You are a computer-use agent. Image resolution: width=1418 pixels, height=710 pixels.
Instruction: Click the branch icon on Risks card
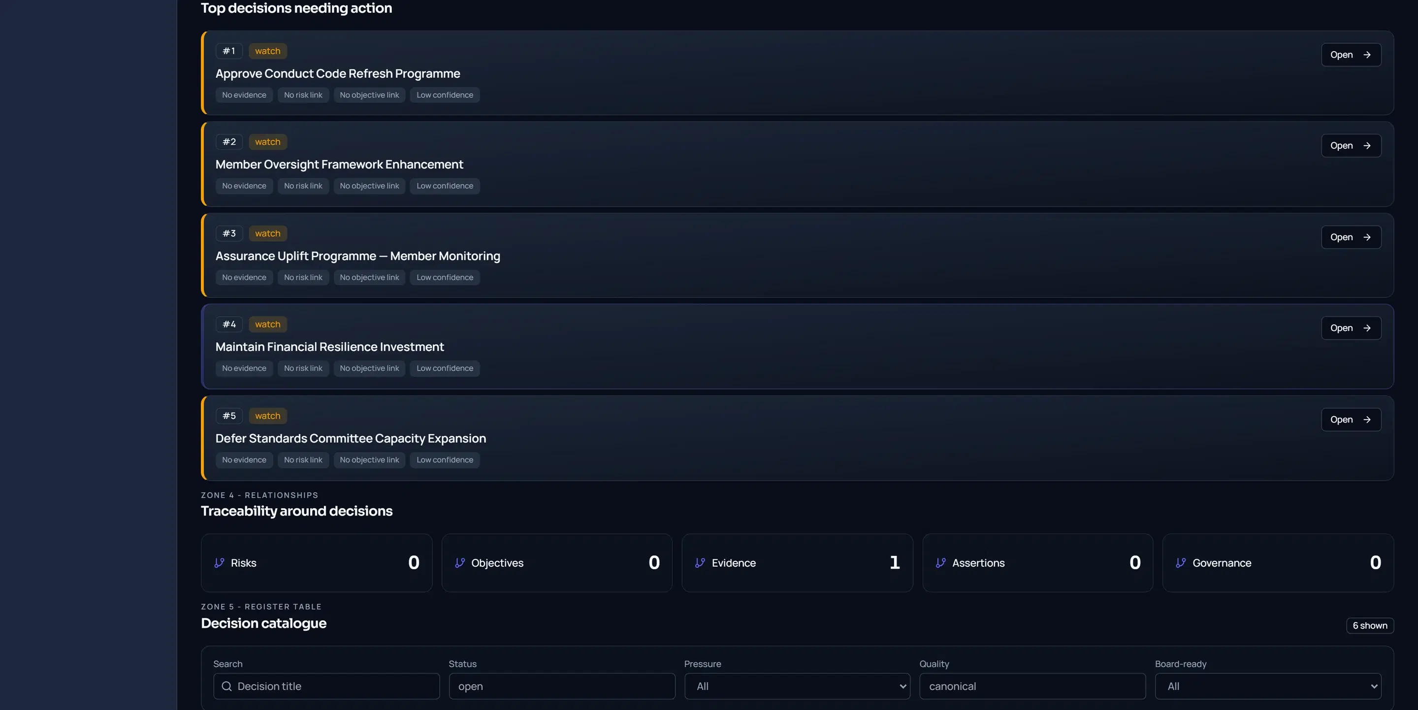(219, 562)
